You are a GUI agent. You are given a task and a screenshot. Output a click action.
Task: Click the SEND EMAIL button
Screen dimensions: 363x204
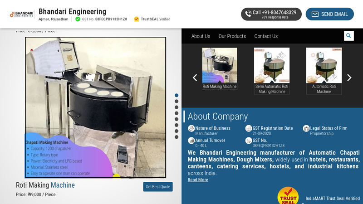click(330, 14)
